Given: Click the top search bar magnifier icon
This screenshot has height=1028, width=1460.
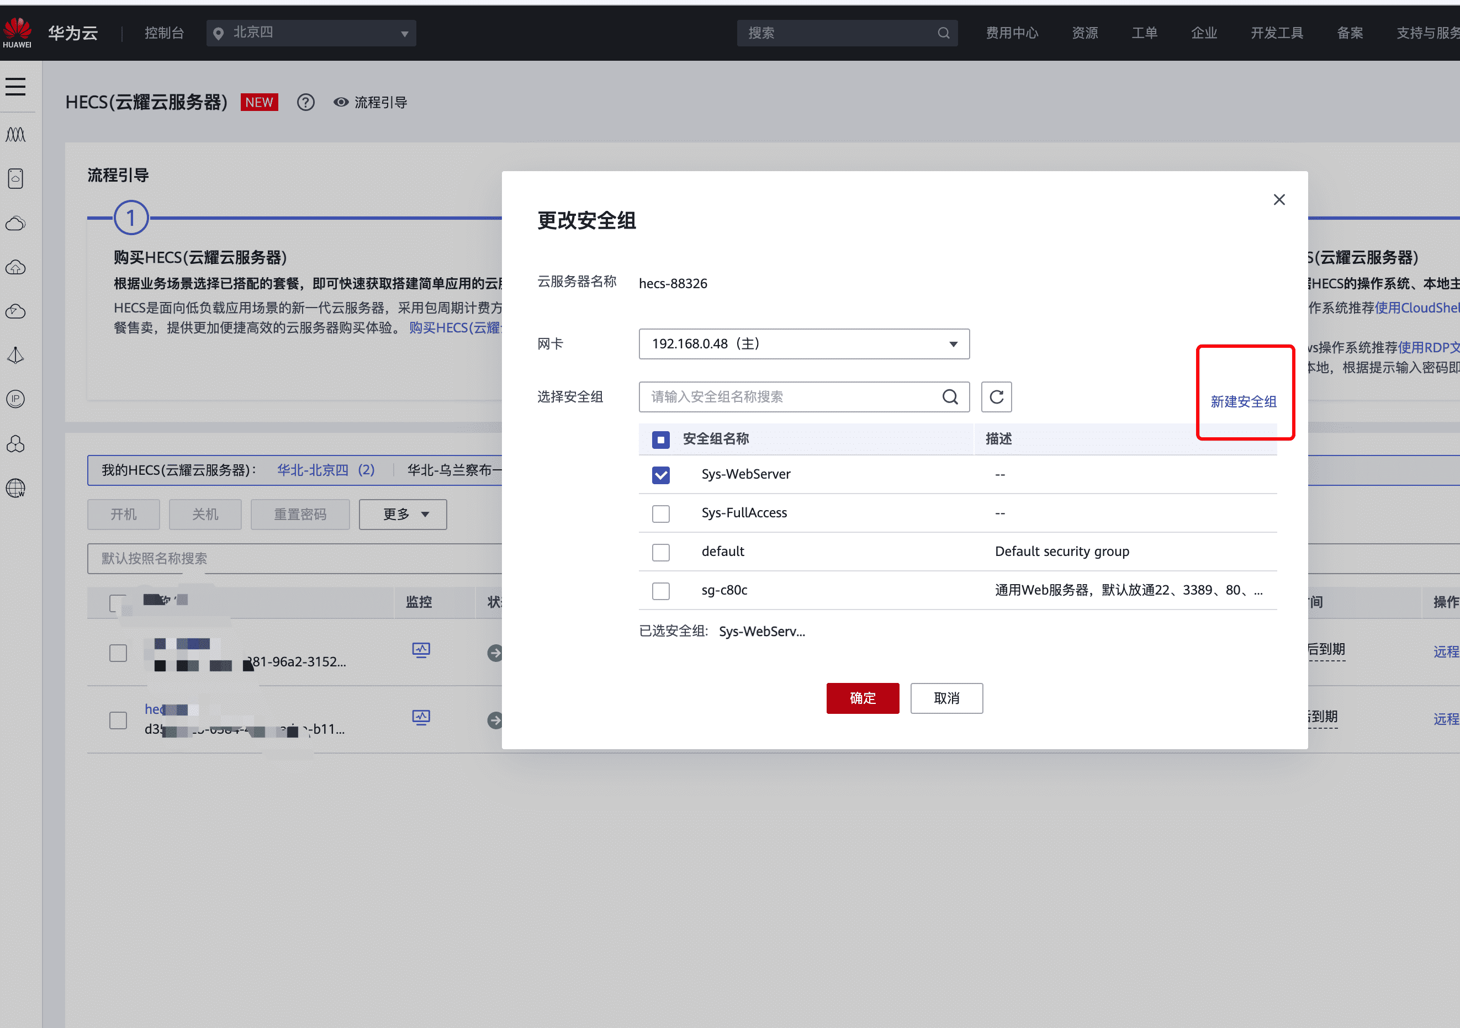Looking at the screenshot, I should pos(943,33).
